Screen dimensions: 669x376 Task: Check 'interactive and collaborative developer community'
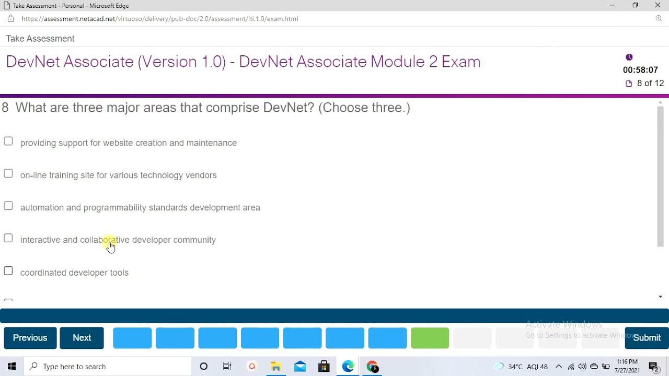8,239
